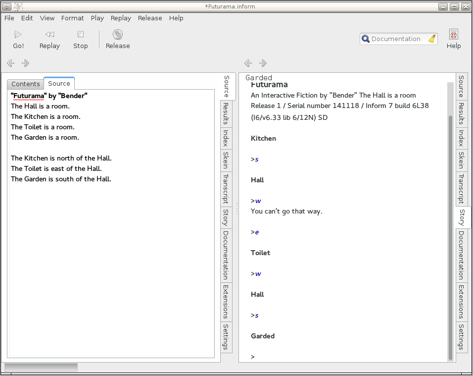Open the Play menu
The height and width of the screenshot is (376, 473).
(x=97, y=18)
